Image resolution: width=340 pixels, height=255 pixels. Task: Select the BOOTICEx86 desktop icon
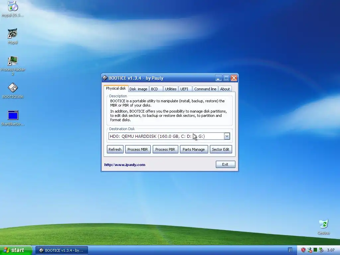[13, 91]
